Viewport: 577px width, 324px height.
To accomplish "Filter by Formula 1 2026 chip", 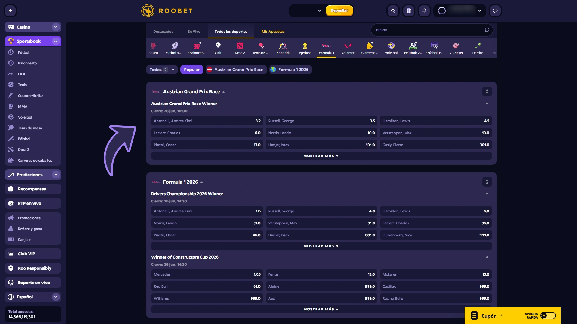I will pyautogui.click(x=291, y=70).
